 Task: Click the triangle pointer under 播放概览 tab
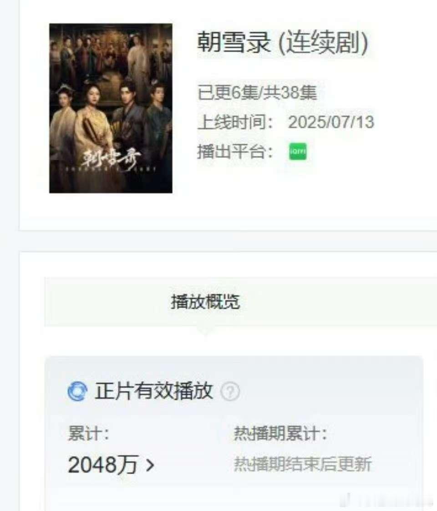[x=205, y=330]
